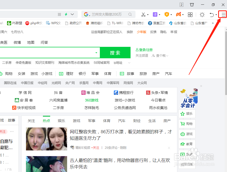Open the browser apps grid icon
This screenshot has width=227, height=172.
pos(190,15)
